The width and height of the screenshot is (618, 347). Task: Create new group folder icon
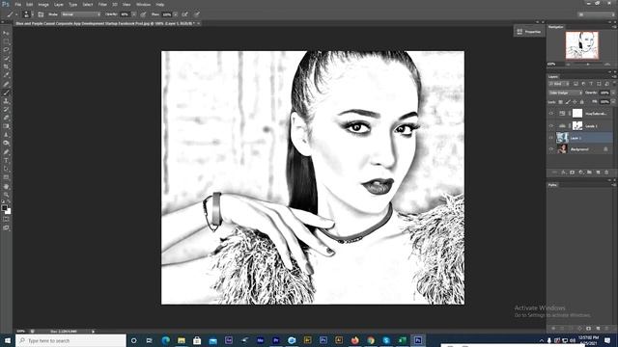coord(589,173)
